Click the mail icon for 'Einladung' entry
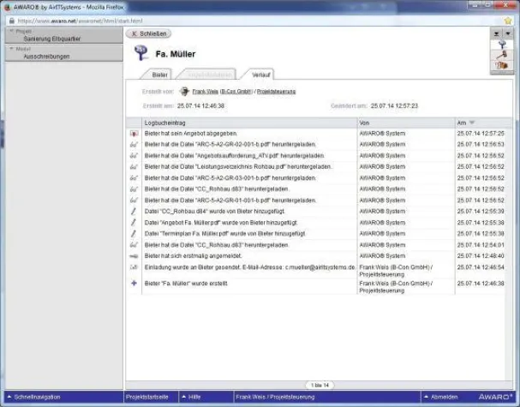 tap(134, 267)
